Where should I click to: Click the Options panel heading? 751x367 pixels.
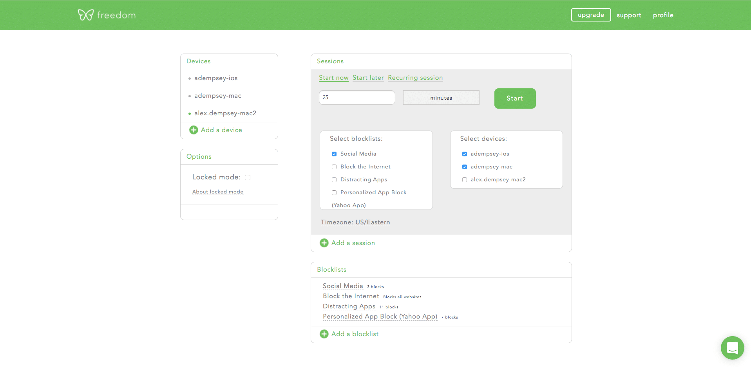pyautogui.click(x=199, y=157)
